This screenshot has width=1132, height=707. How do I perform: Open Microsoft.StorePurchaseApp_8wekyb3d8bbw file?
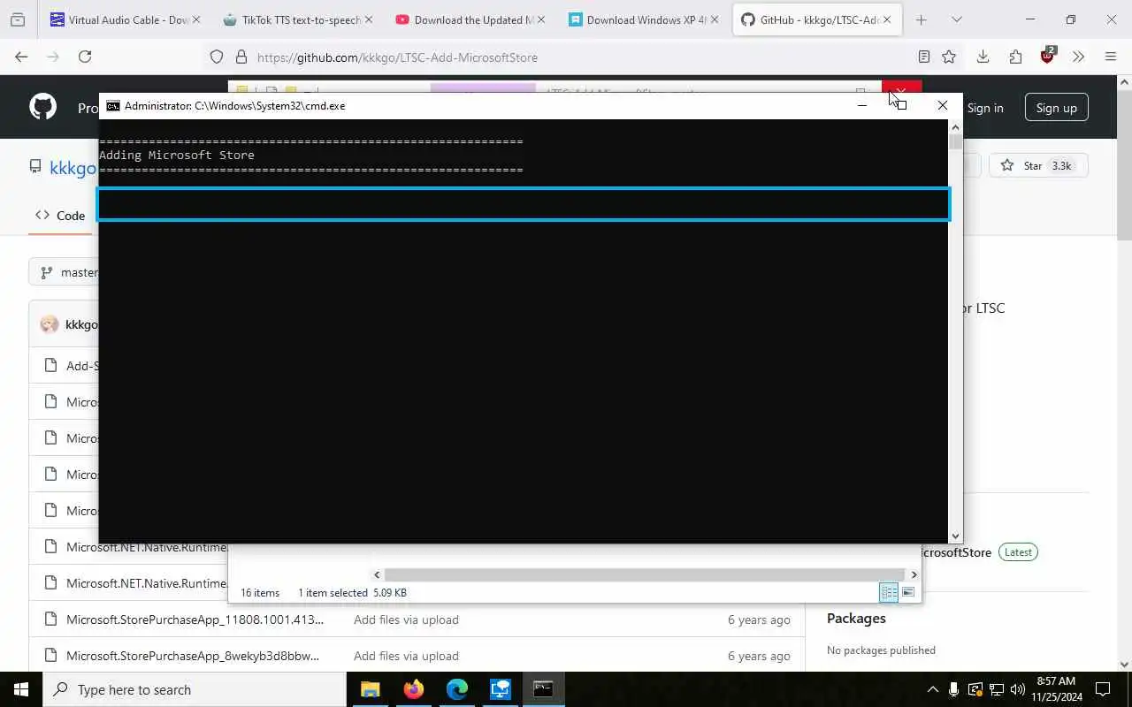(x=193, y=656)
